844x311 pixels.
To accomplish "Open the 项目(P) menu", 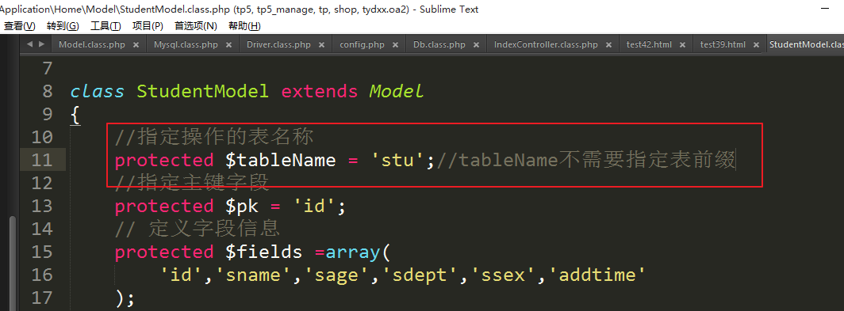I will 148,26.
